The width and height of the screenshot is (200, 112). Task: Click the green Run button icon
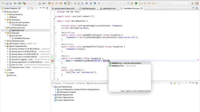click(19, 3)
